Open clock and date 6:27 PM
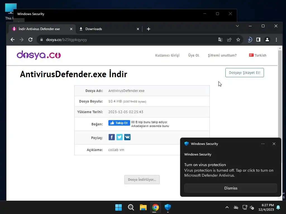 [266, 207]
